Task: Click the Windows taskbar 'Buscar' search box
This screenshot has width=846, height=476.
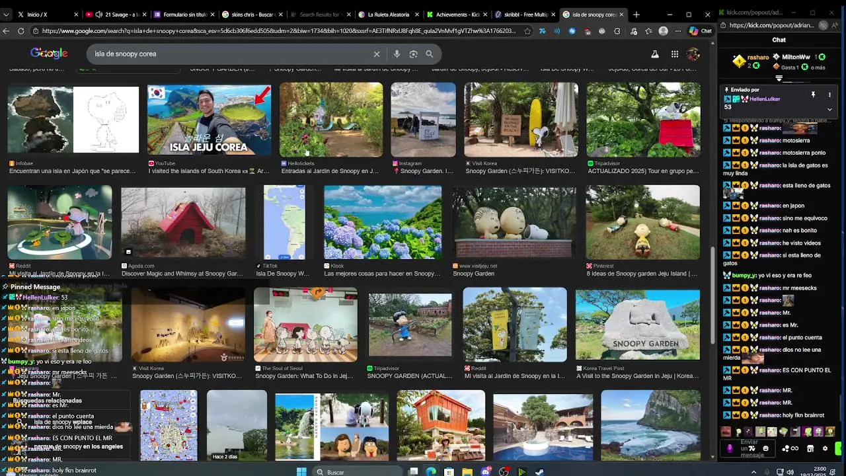Action: 357,472
